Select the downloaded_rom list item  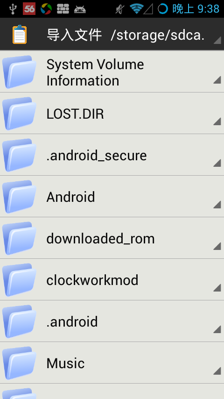(x=112, y=238)
